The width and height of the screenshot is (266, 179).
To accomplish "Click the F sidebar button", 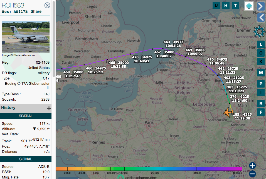I will [261, 112].
